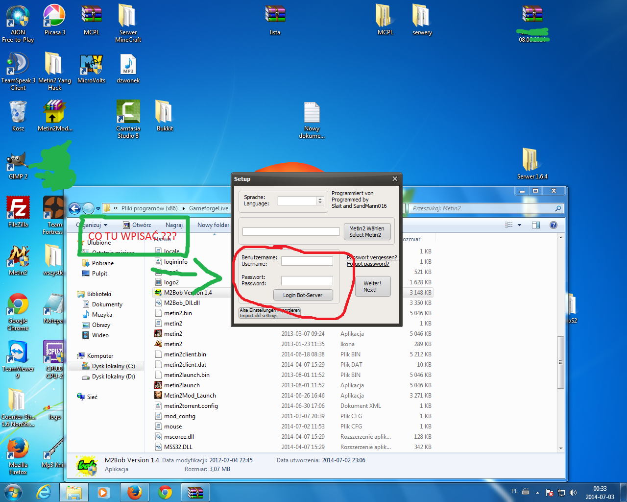Open the Windows Start menu
The width and height of the screenshot is (627, 502).
13,492
